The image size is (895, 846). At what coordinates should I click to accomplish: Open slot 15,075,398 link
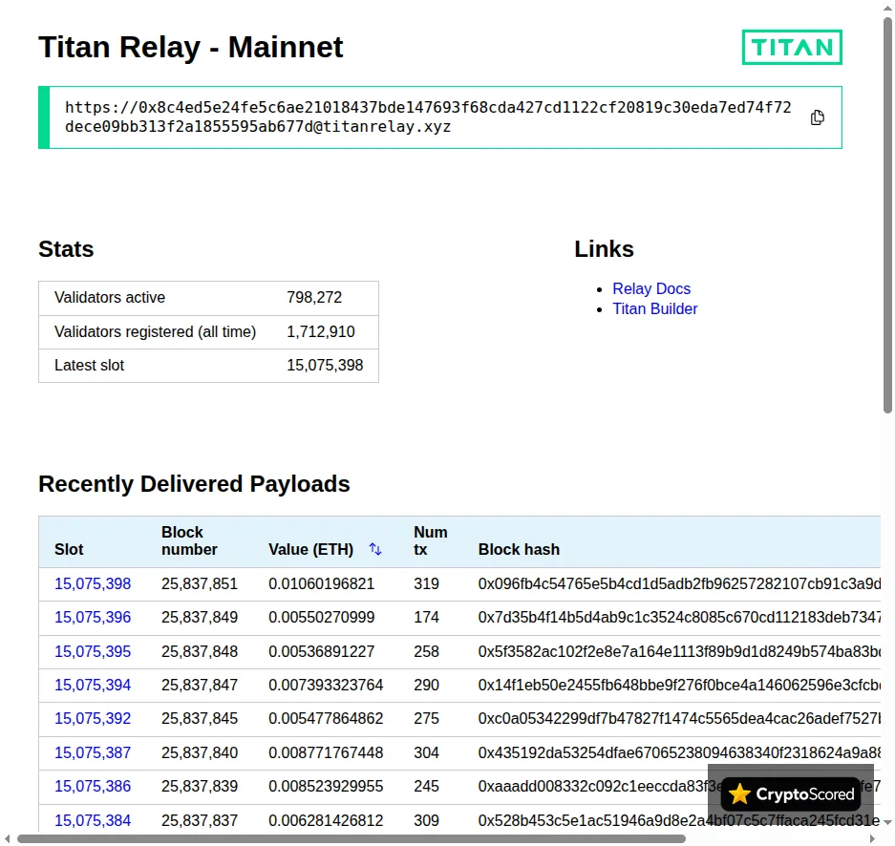click(93, 583)
